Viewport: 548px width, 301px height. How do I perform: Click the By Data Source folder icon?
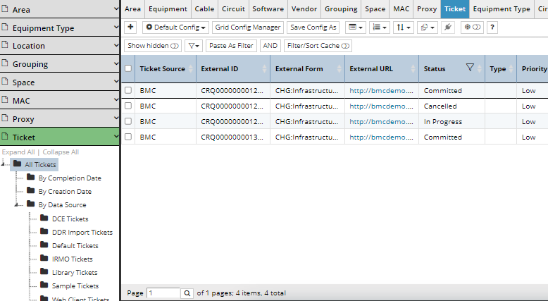(31, 204)
